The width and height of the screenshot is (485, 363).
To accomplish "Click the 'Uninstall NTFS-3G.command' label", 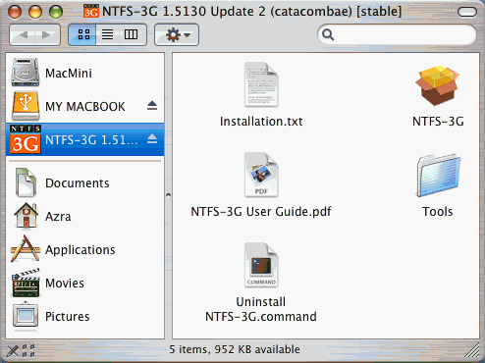I will 261,309.
